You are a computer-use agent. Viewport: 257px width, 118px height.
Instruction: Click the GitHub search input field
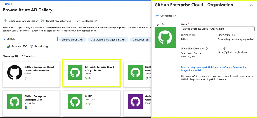[30, 39]
